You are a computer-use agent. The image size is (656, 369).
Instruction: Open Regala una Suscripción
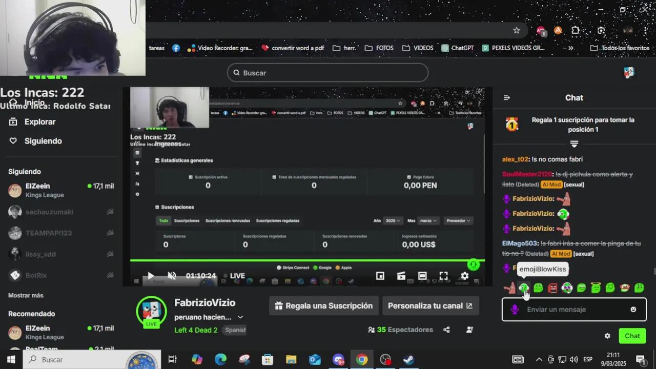pos(324,305)
